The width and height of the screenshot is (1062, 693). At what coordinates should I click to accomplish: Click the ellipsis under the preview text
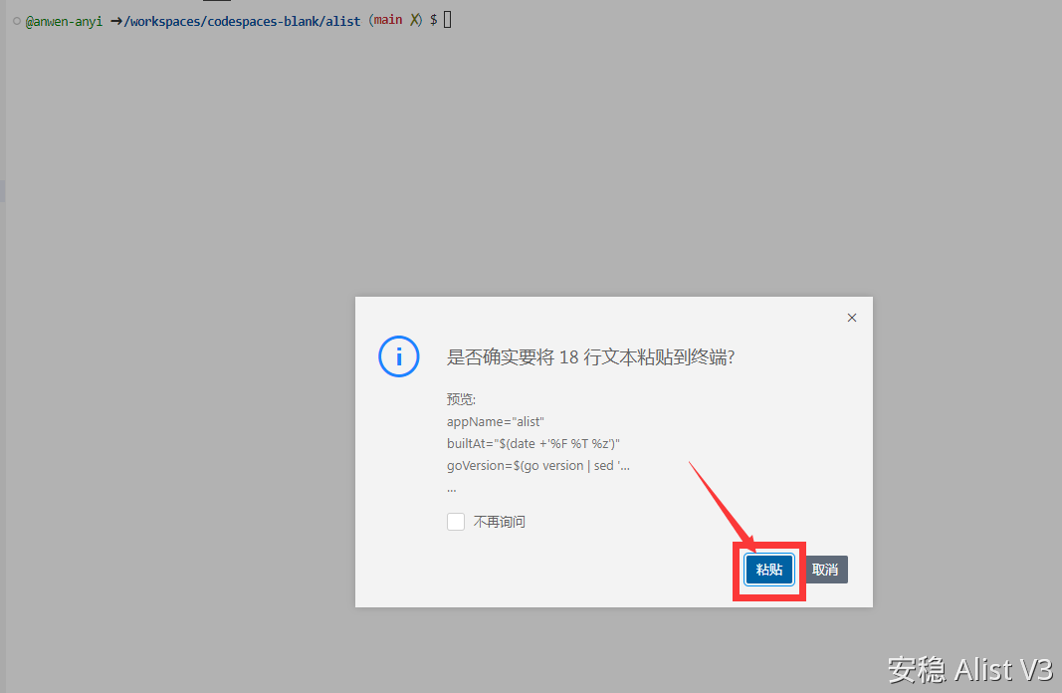[x=452, y=487]
